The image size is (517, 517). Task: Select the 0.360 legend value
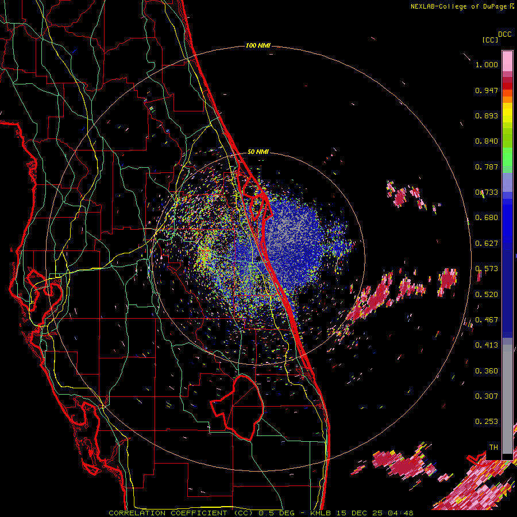pos(487,371)
